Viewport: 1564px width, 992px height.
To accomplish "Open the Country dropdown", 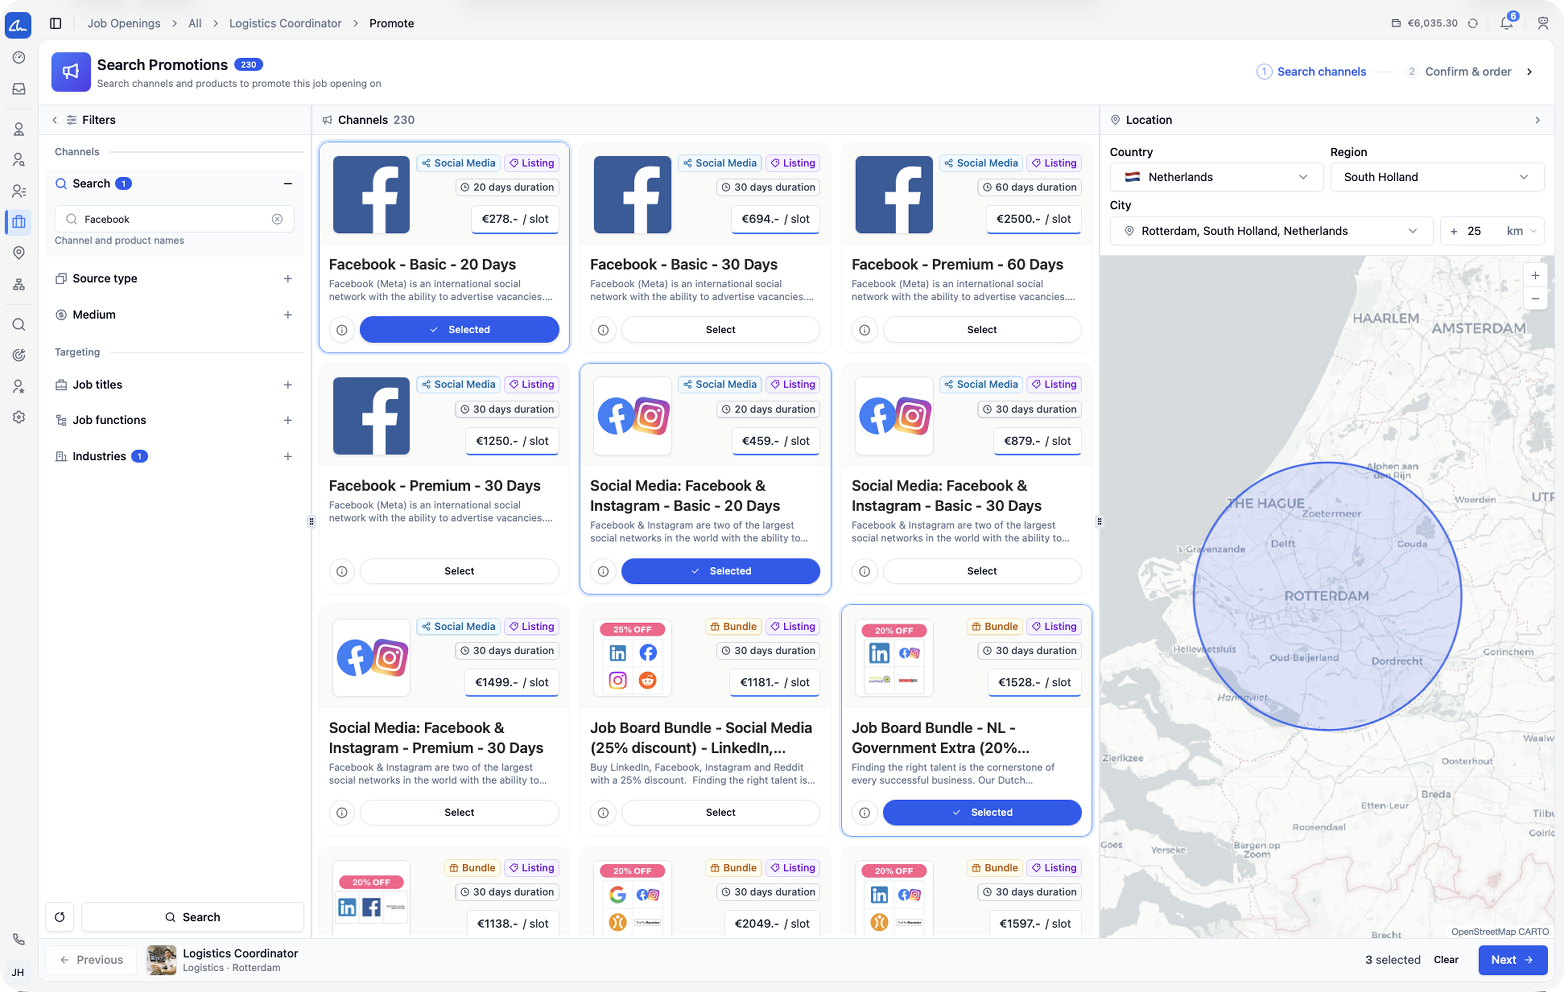I will [1216, 177].
